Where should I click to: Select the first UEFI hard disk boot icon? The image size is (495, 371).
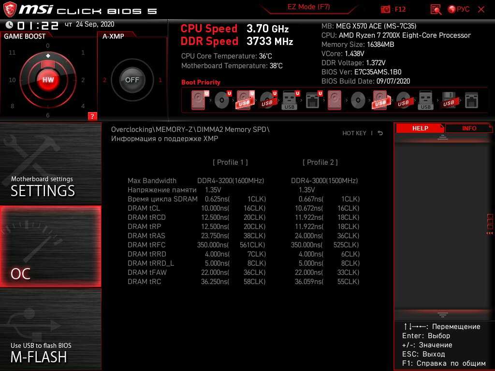[x=198, y=100]
